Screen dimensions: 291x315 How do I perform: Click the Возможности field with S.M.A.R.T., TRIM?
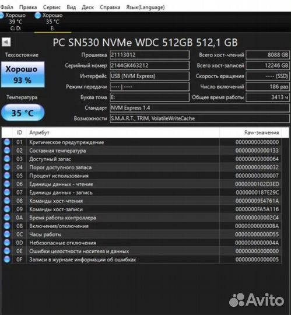pyautogui.click(x=200, y=118)
